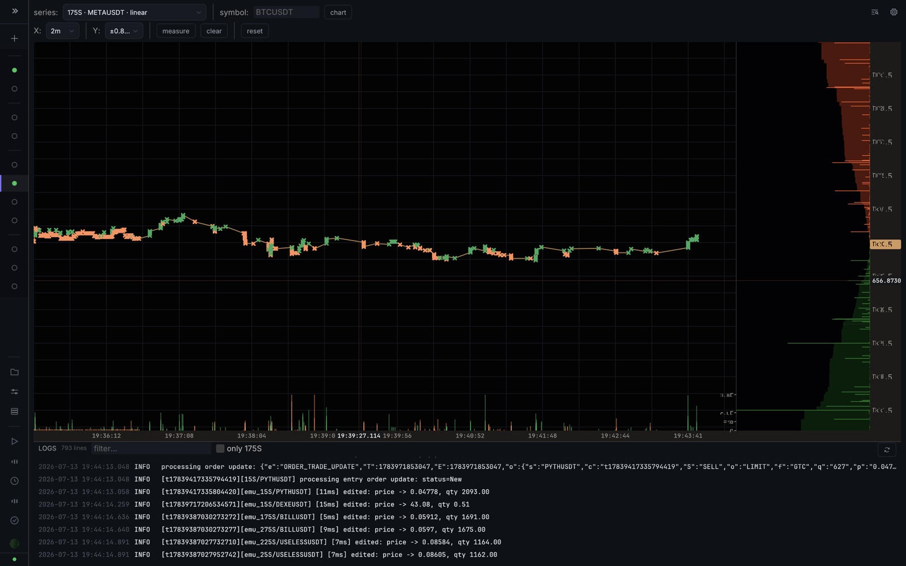Focus the logs filter input

coord(151,448)
